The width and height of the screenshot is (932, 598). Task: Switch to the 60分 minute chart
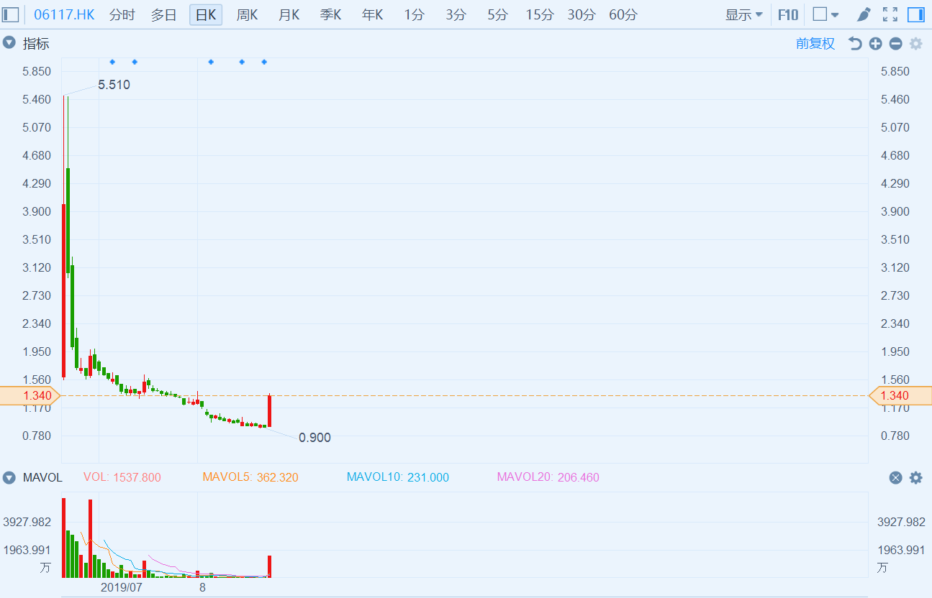[x=623, y=14]
